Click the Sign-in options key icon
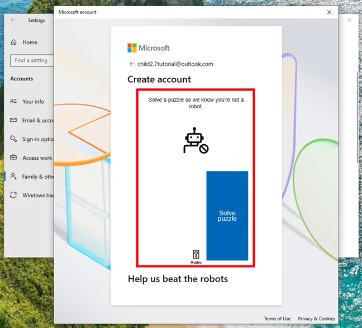Viewport: 362px width, 328px height. 13,139
